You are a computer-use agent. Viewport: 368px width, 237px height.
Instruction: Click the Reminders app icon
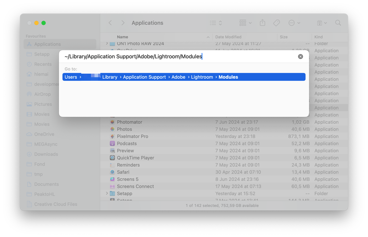click(112, 165)
